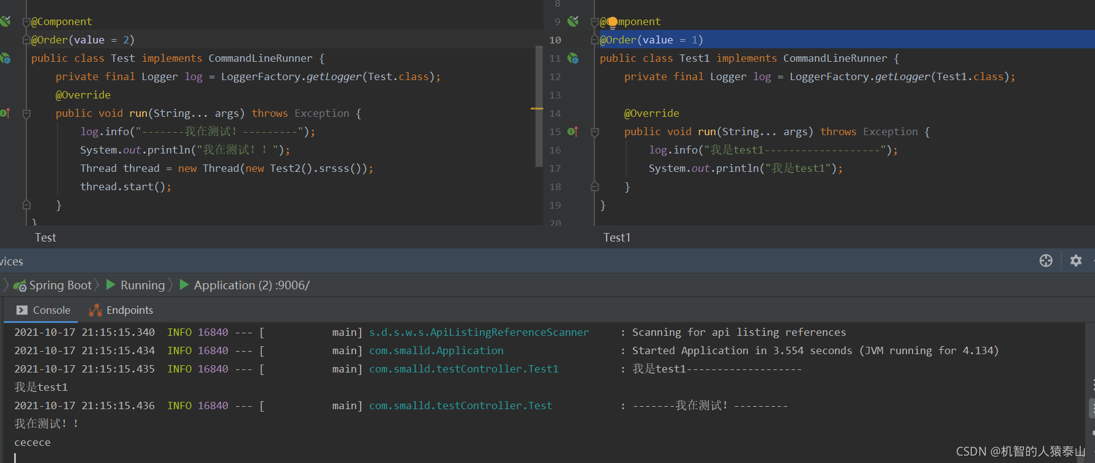Click timestamp '2021-10-17 21:15:15.340' in console
1095x463 pixels.
click(84, 332)
